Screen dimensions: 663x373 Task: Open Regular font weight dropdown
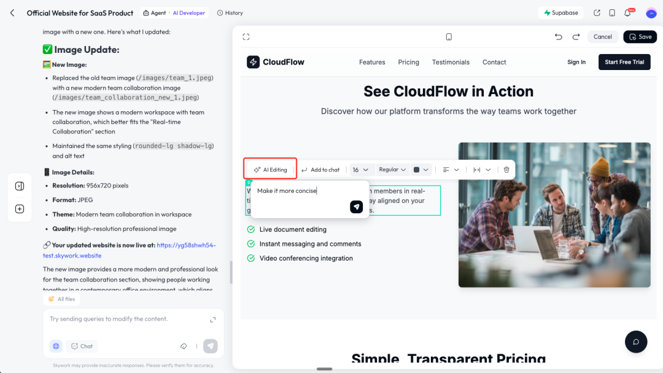tap(392, 170)
